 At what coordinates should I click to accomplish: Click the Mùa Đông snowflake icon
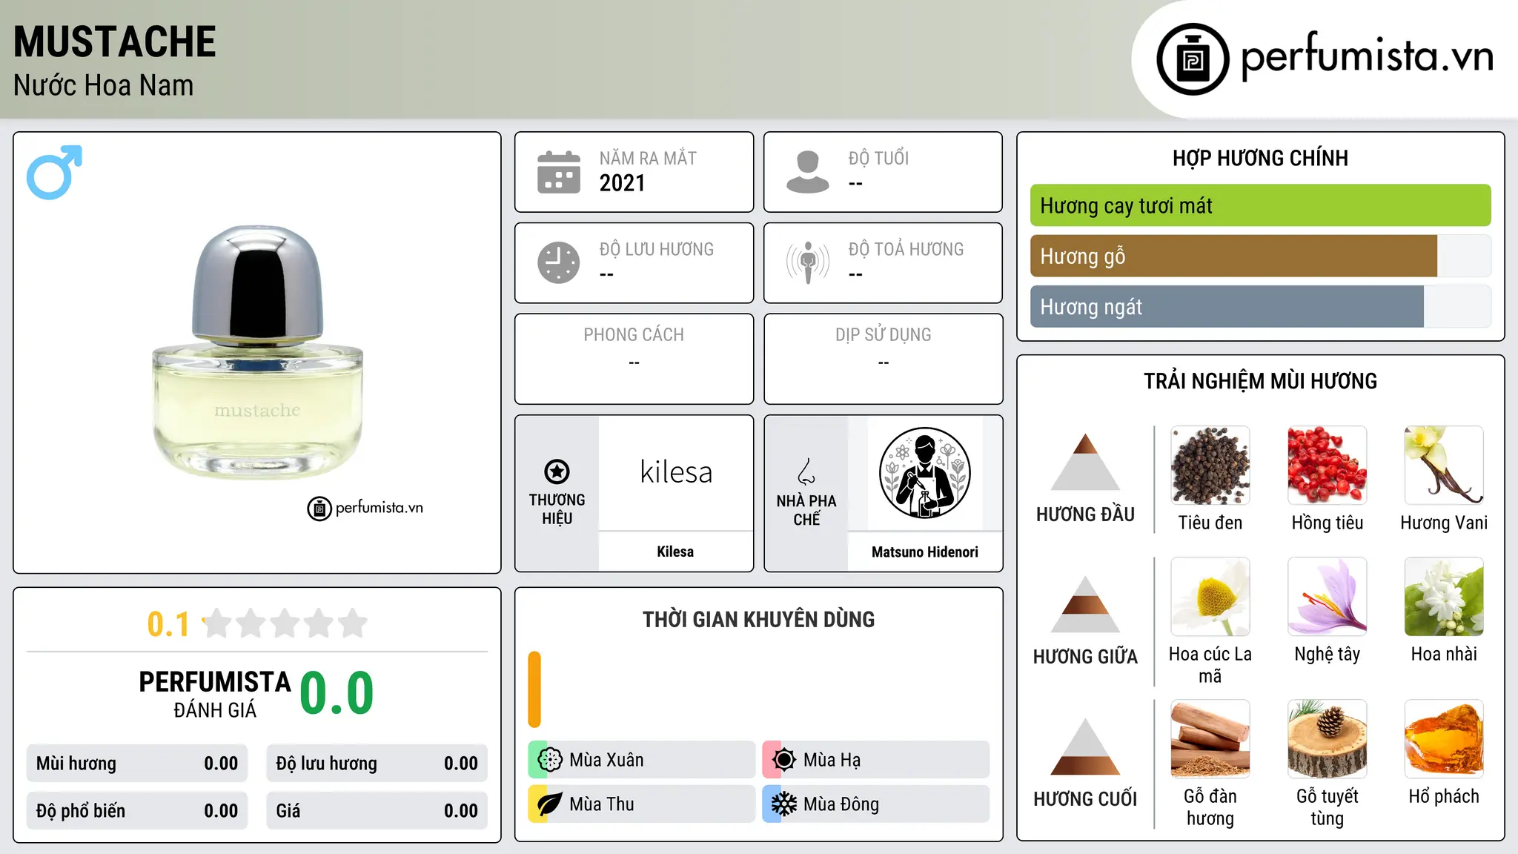coord(784,804)
